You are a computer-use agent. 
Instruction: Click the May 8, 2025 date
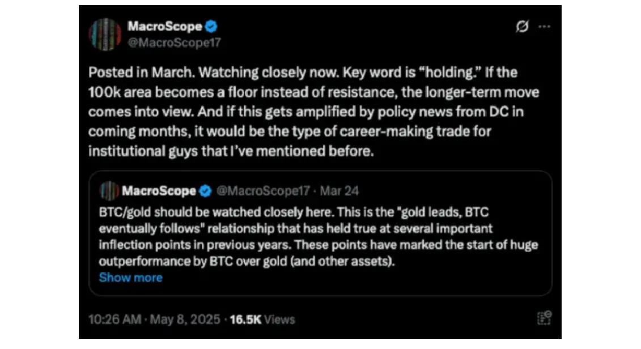coord(185,319)
